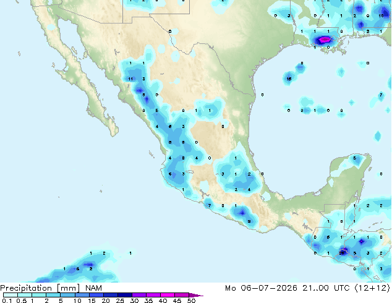Click the 25–30 mm dark navy swatch
The image size is (392, 303).
pos(124,295)
